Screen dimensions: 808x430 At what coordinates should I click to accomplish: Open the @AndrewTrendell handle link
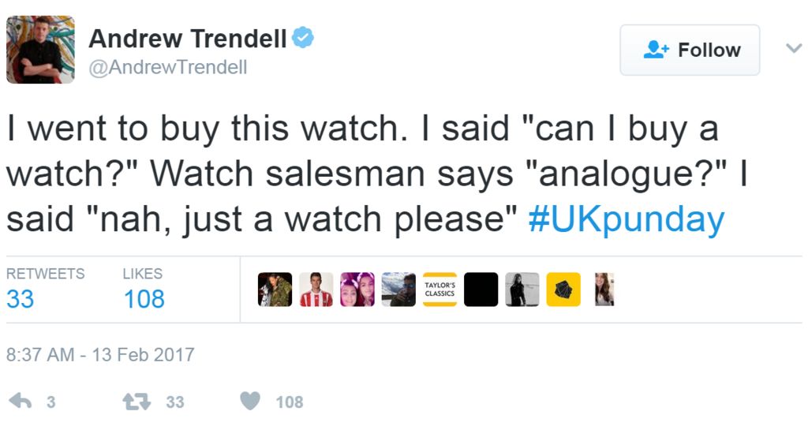(167, 68)
